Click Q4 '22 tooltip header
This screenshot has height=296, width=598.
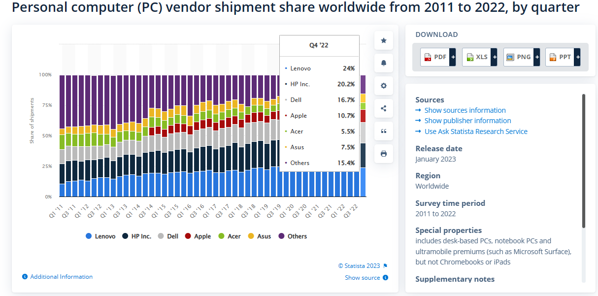[x=319, y=45]
